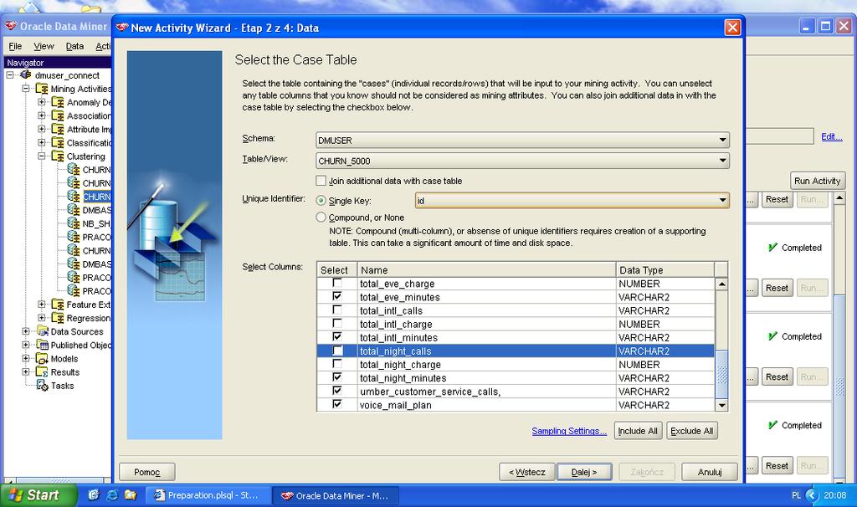The height and width of the screenshot is (507, 857).
Task: Click the show desktop quick launch icon
Action: 94,495
